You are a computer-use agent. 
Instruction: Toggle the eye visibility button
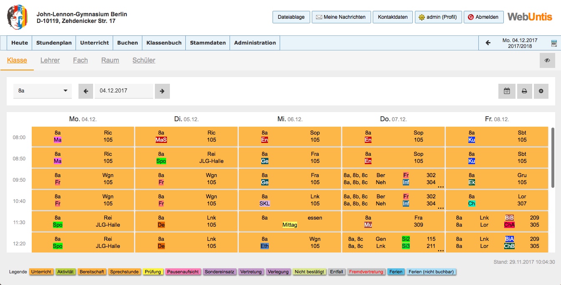pos(547,60)
